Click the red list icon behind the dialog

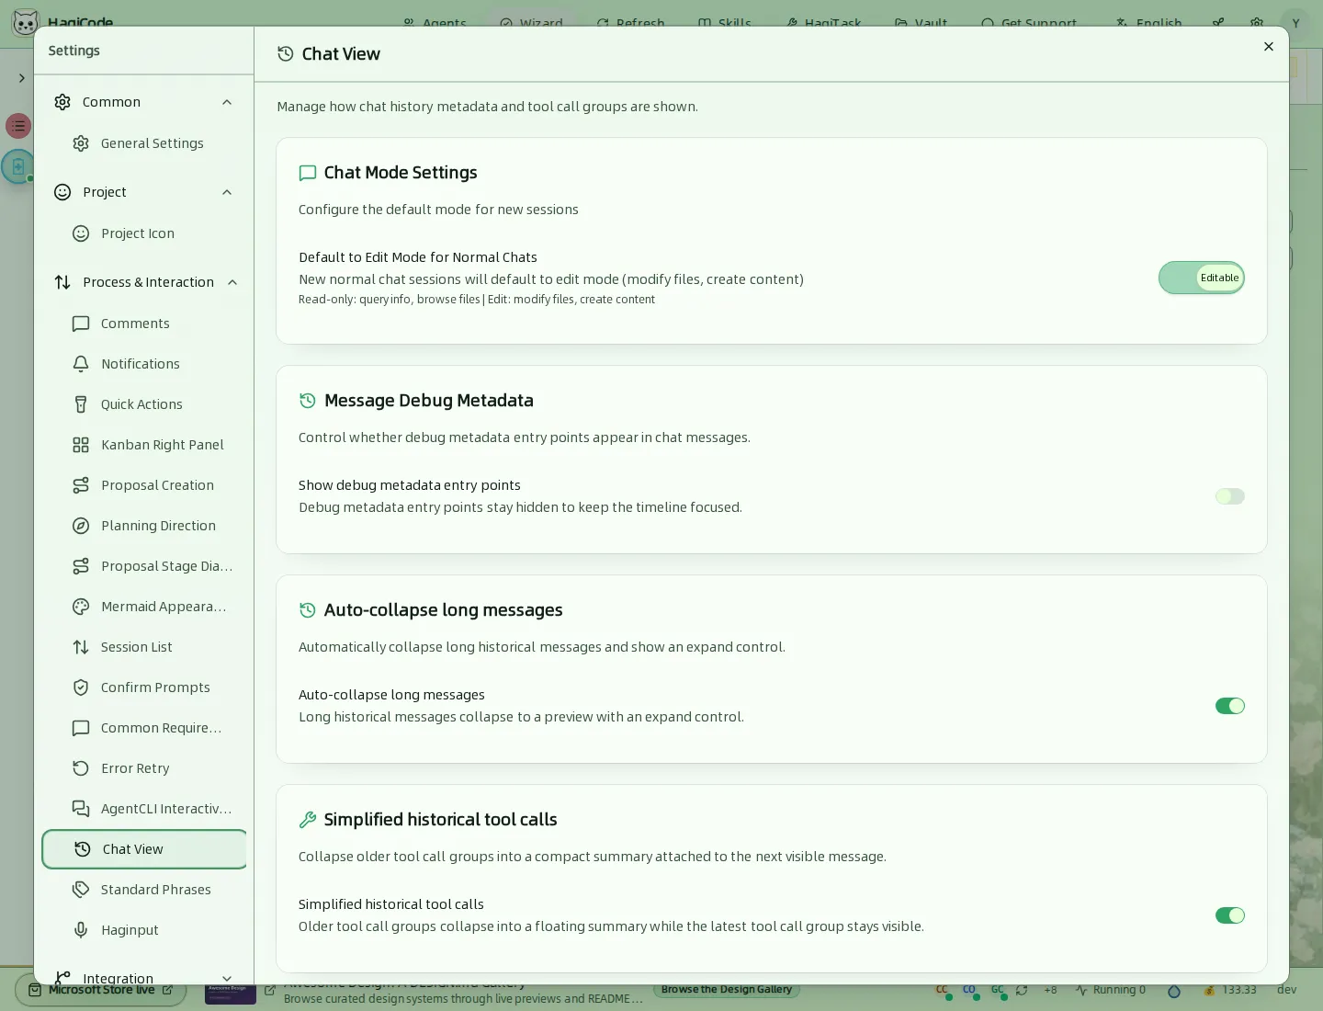point(18,126)
